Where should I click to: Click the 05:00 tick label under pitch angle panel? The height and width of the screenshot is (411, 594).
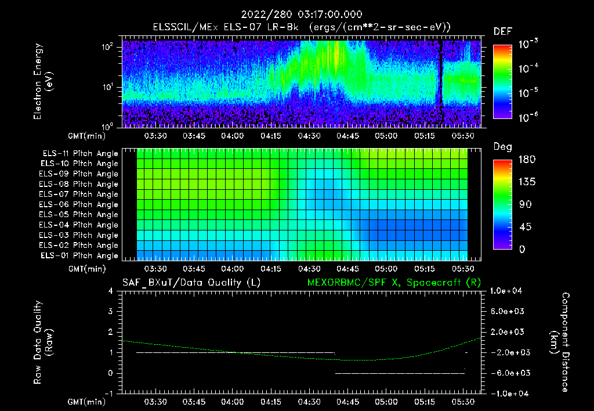[386, 269]
